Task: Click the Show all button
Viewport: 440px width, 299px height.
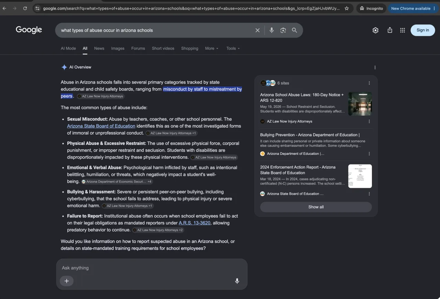Action: click(x=316, y=207)
